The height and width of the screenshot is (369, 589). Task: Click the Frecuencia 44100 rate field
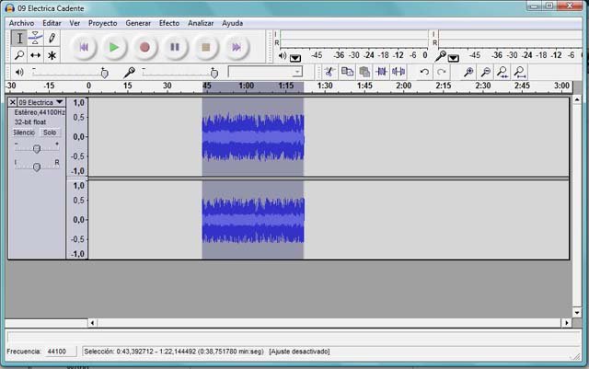pos(61,352)
